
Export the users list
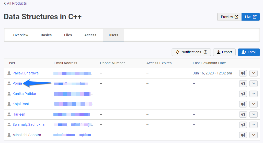coord(224,52)
